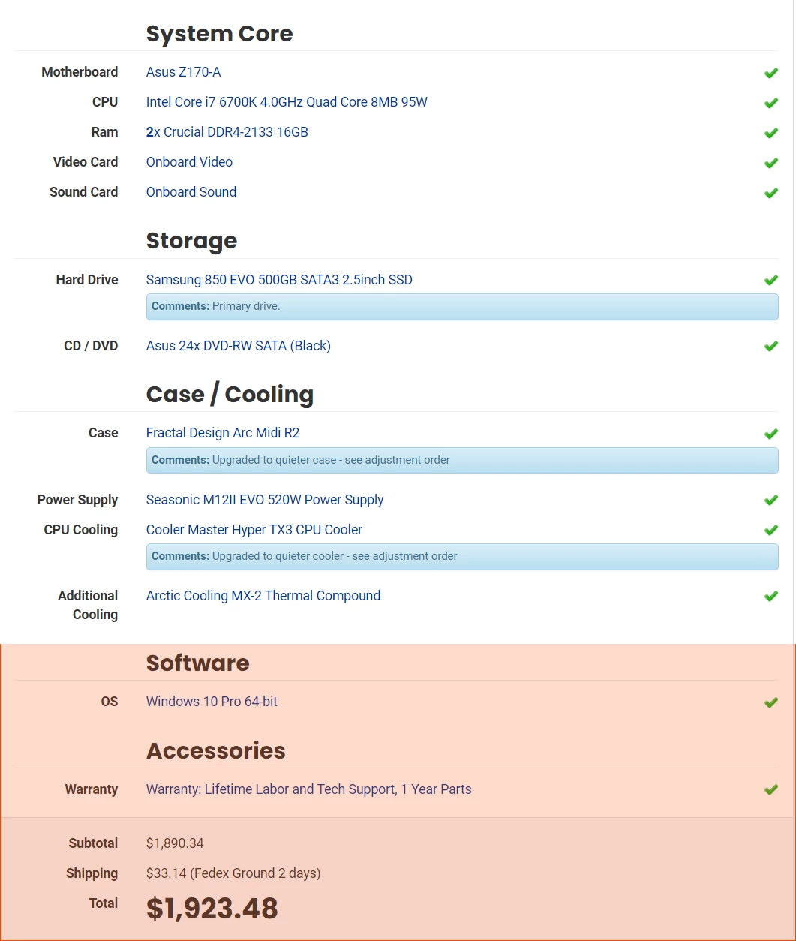Open the Intel Core i7 6700K CPU link
This screenshot has height=941, width=796.
click(x=287, y=102)
